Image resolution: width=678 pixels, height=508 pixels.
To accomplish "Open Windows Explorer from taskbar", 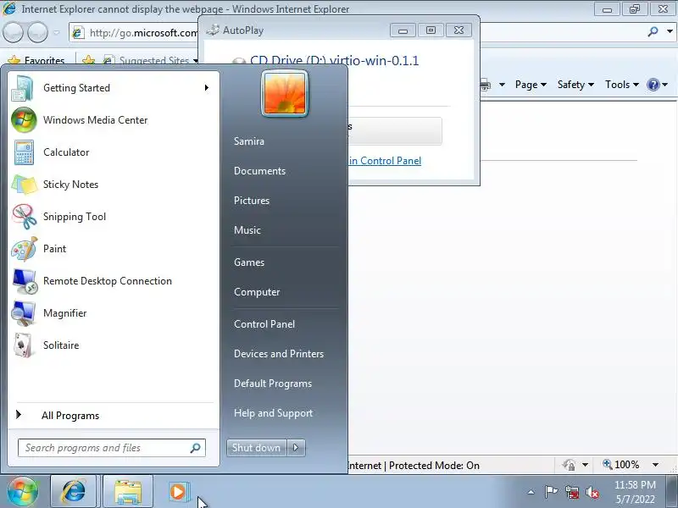I will [128, 492].
